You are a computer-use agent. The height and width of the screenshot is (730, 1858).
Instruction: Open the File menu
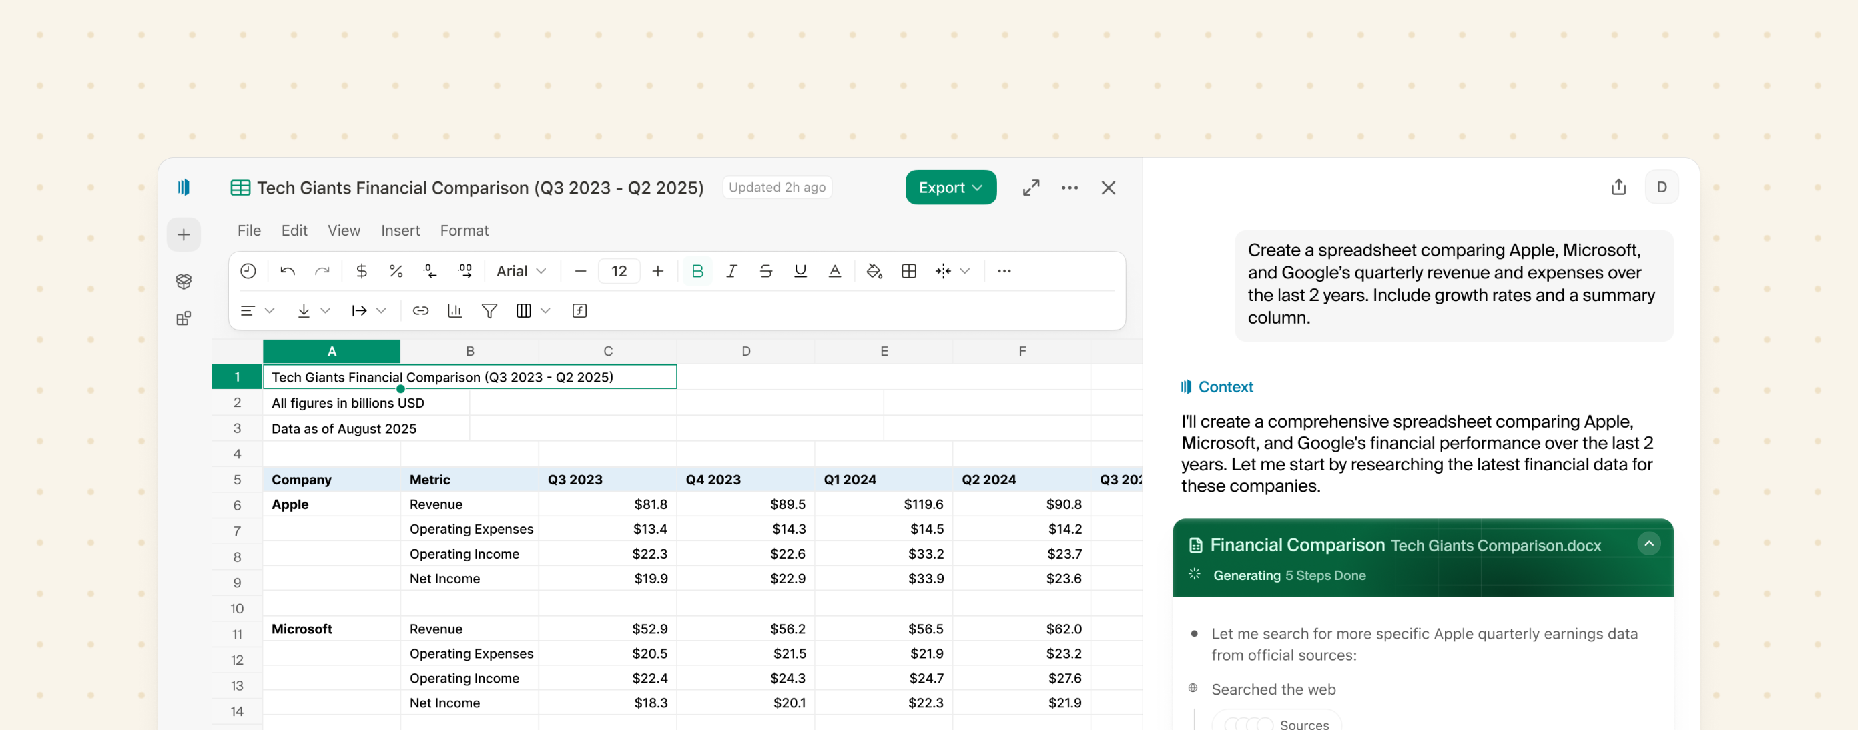pyautogui.click(x=249, y=231)
